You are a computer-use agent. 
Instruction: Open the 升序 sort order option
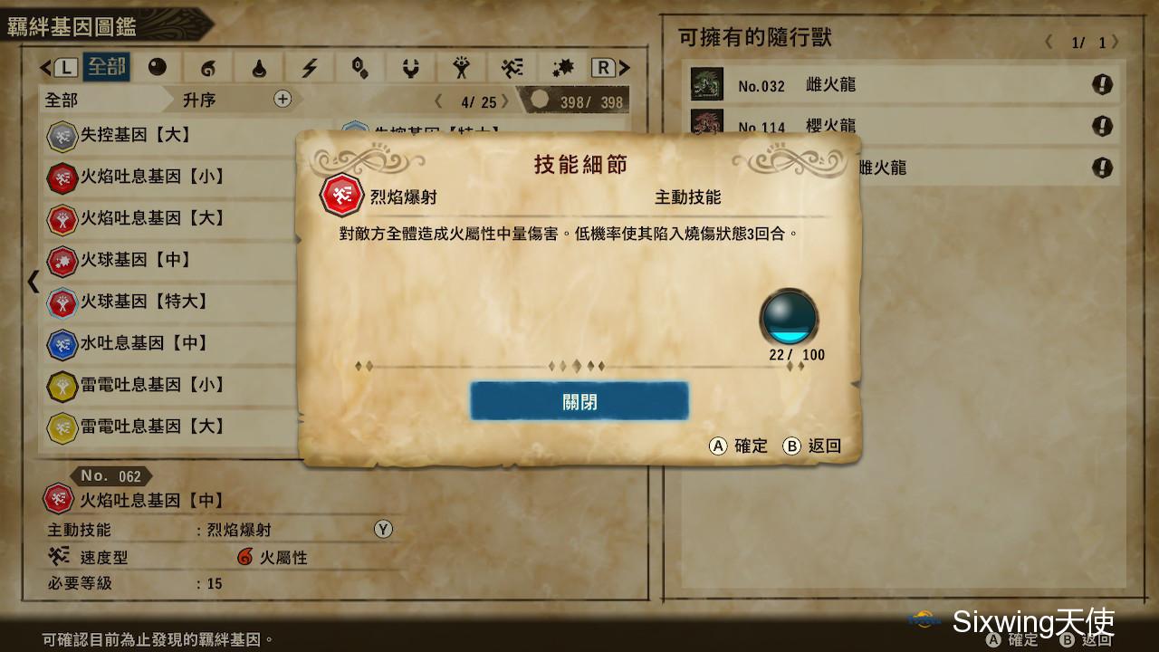click(199, 101)
